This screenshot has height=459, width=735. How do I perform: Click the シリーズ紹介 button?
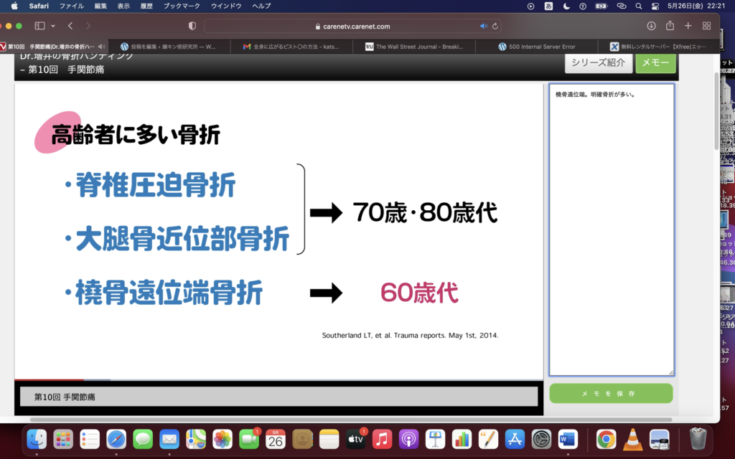pyautogui.click(x=598, y=63)
